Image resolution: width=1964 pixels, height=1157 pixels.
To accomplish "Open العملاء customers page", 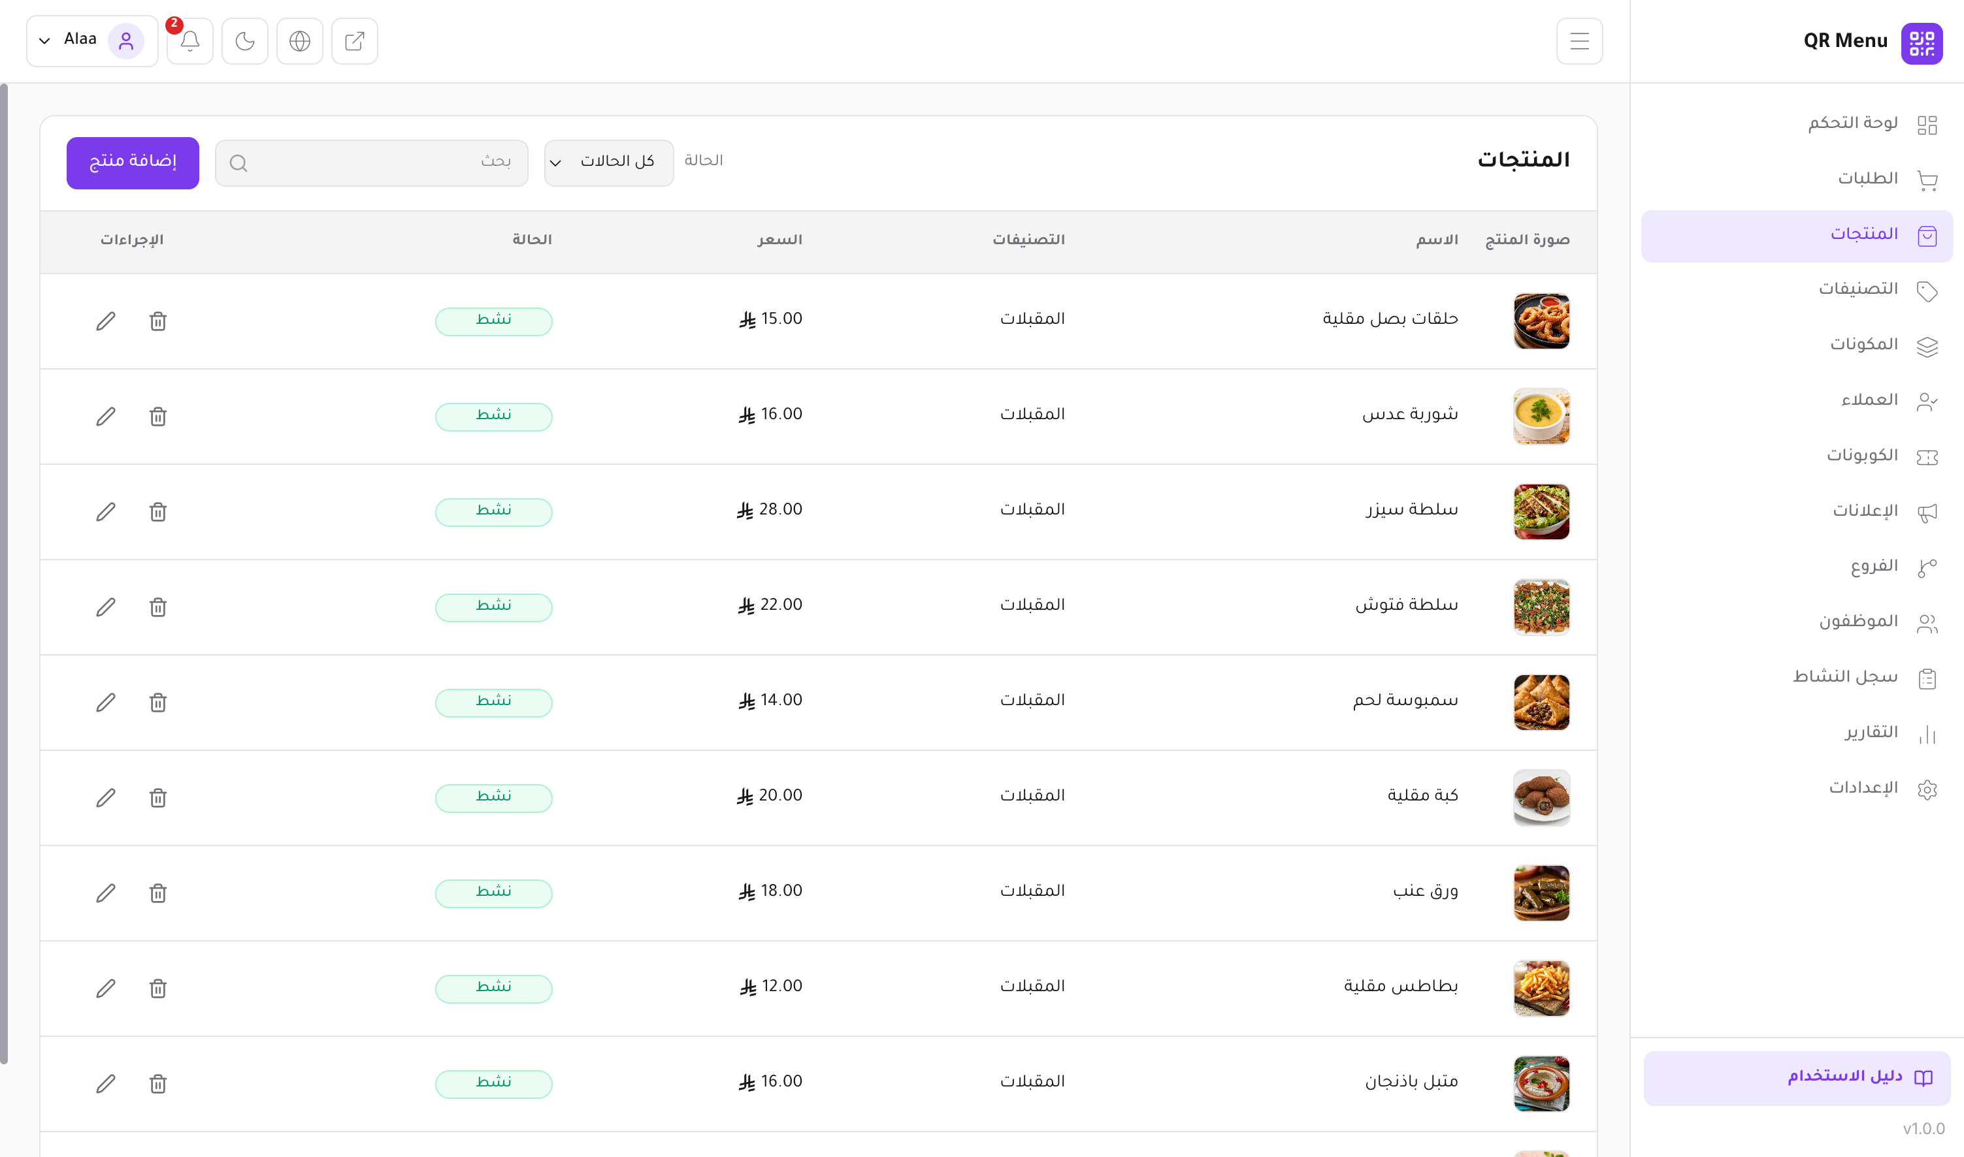I will click(1797, 402).
